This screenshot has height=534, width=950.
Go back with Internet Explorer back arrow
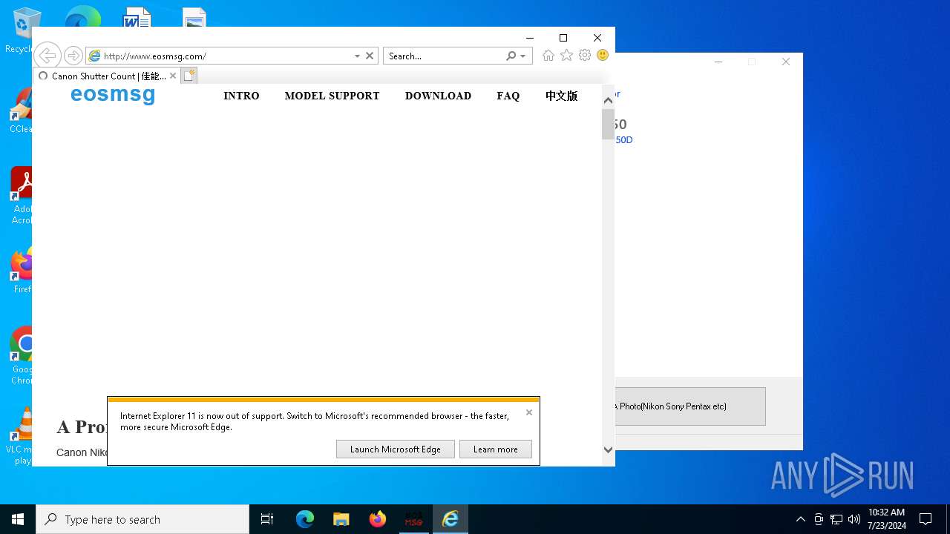click(x=47, y=56)
